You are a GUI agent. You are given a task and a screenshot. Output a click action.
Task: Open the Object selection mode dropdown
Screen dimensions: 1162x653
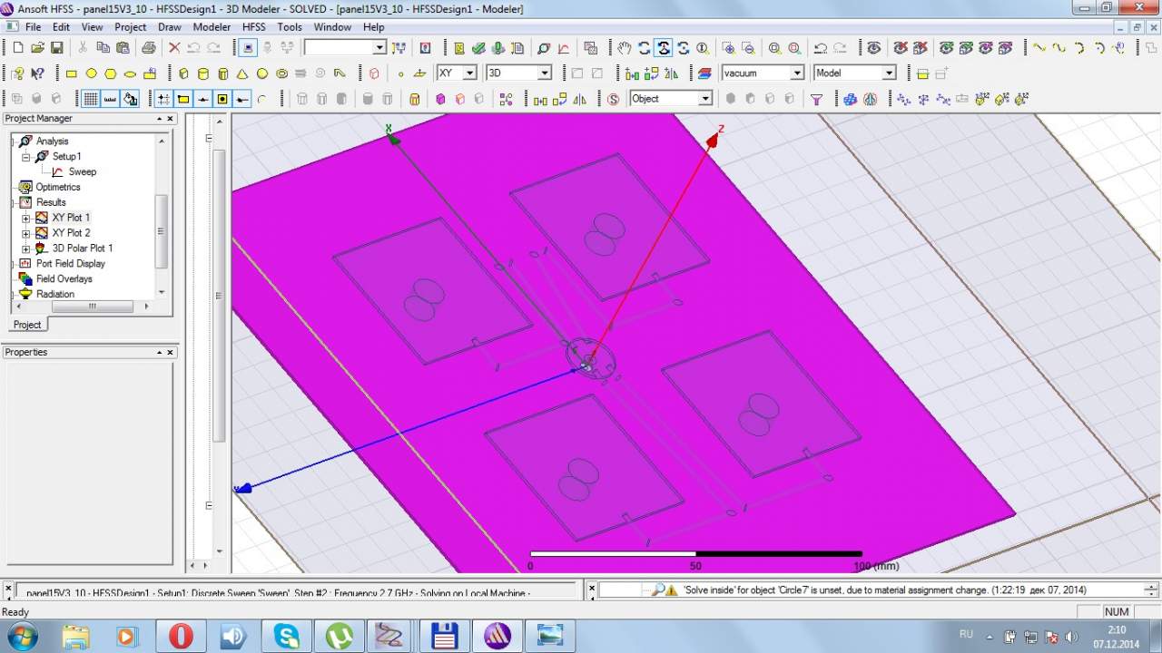click(x=704, y=99)
